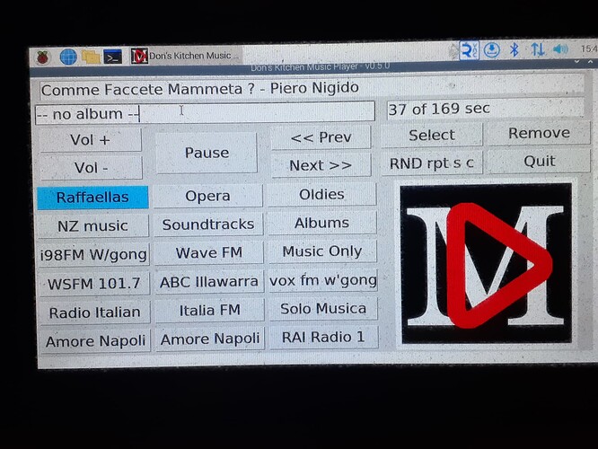Click the Don's Kitchen Music taskbar entry
This screenshot has width=598, height=449.
click(186, 56)
